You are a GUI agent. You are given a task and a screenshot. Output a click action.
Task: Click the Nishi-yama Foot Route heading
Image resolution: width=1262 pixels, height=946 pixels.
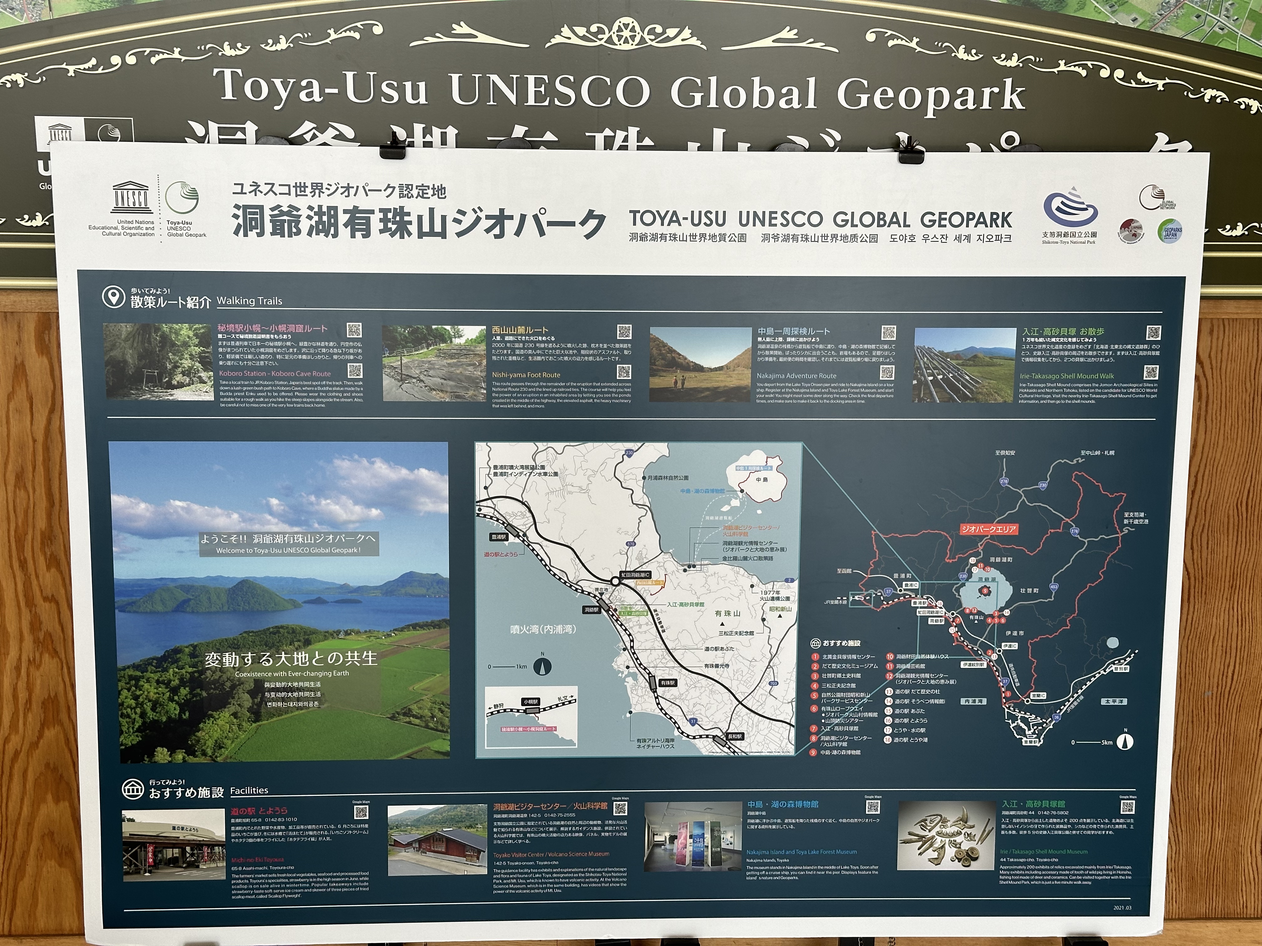pos(526,375)
